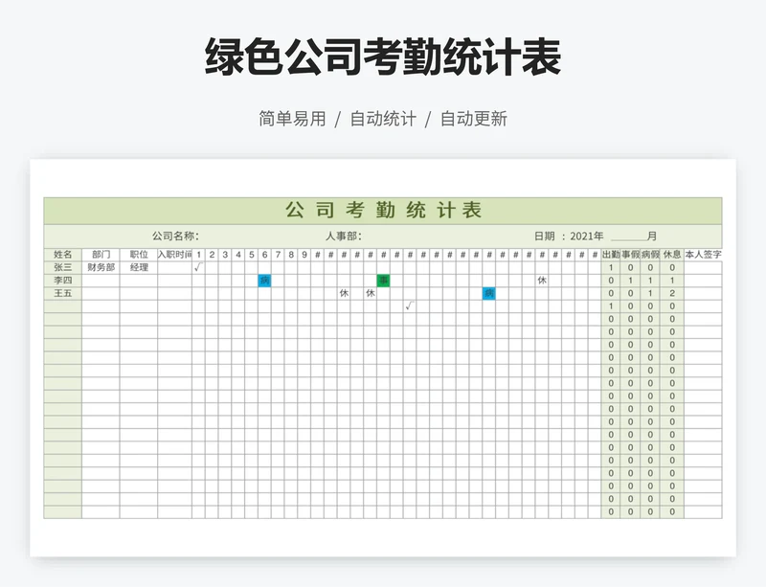Click 李四's 休息 total showing 1
This screenshot has height=587, width=766.
coord(672,281)
